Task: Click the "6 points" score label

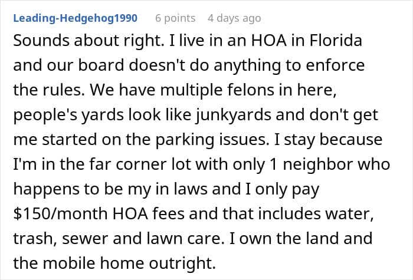Action: [x=175, y=18]
